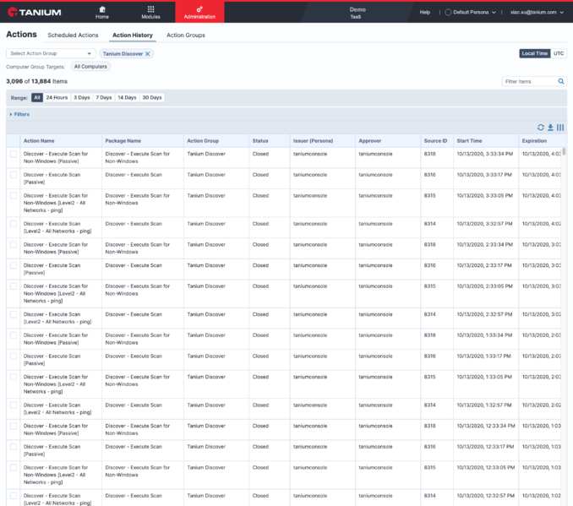Click the Demo TaaS environment label
Image resolution: width=573 pixels, height=506 pixels.
click(357, 13)
